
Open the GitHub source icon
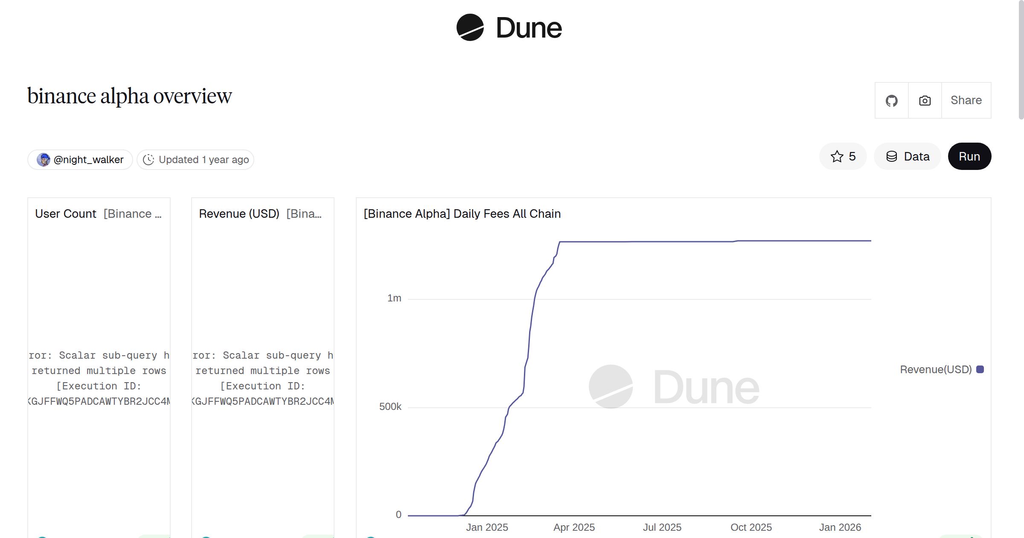coord(891,100)
